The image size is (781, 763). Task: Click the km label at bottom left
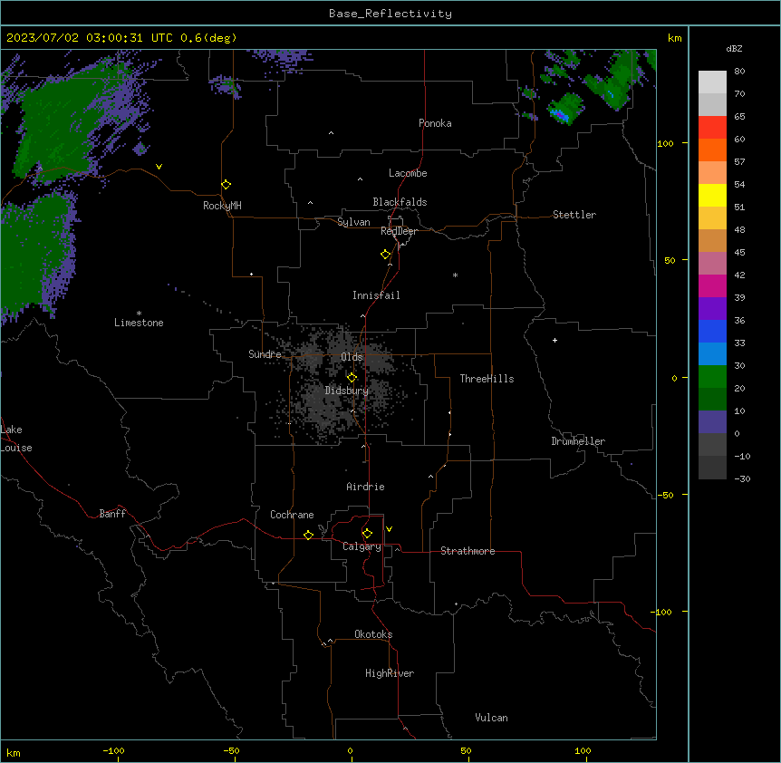pyautogui.click(x=14, y=752)
